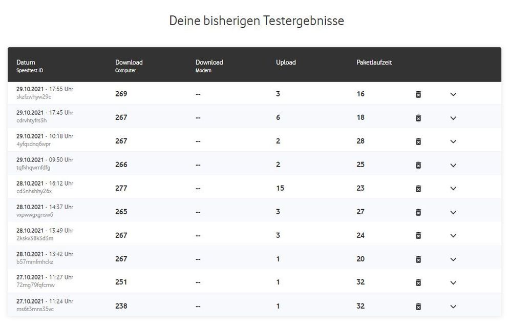511x325 pixels.
Task: Delete the 27.10.2021 11:24 test result
Action: point(418,307)
